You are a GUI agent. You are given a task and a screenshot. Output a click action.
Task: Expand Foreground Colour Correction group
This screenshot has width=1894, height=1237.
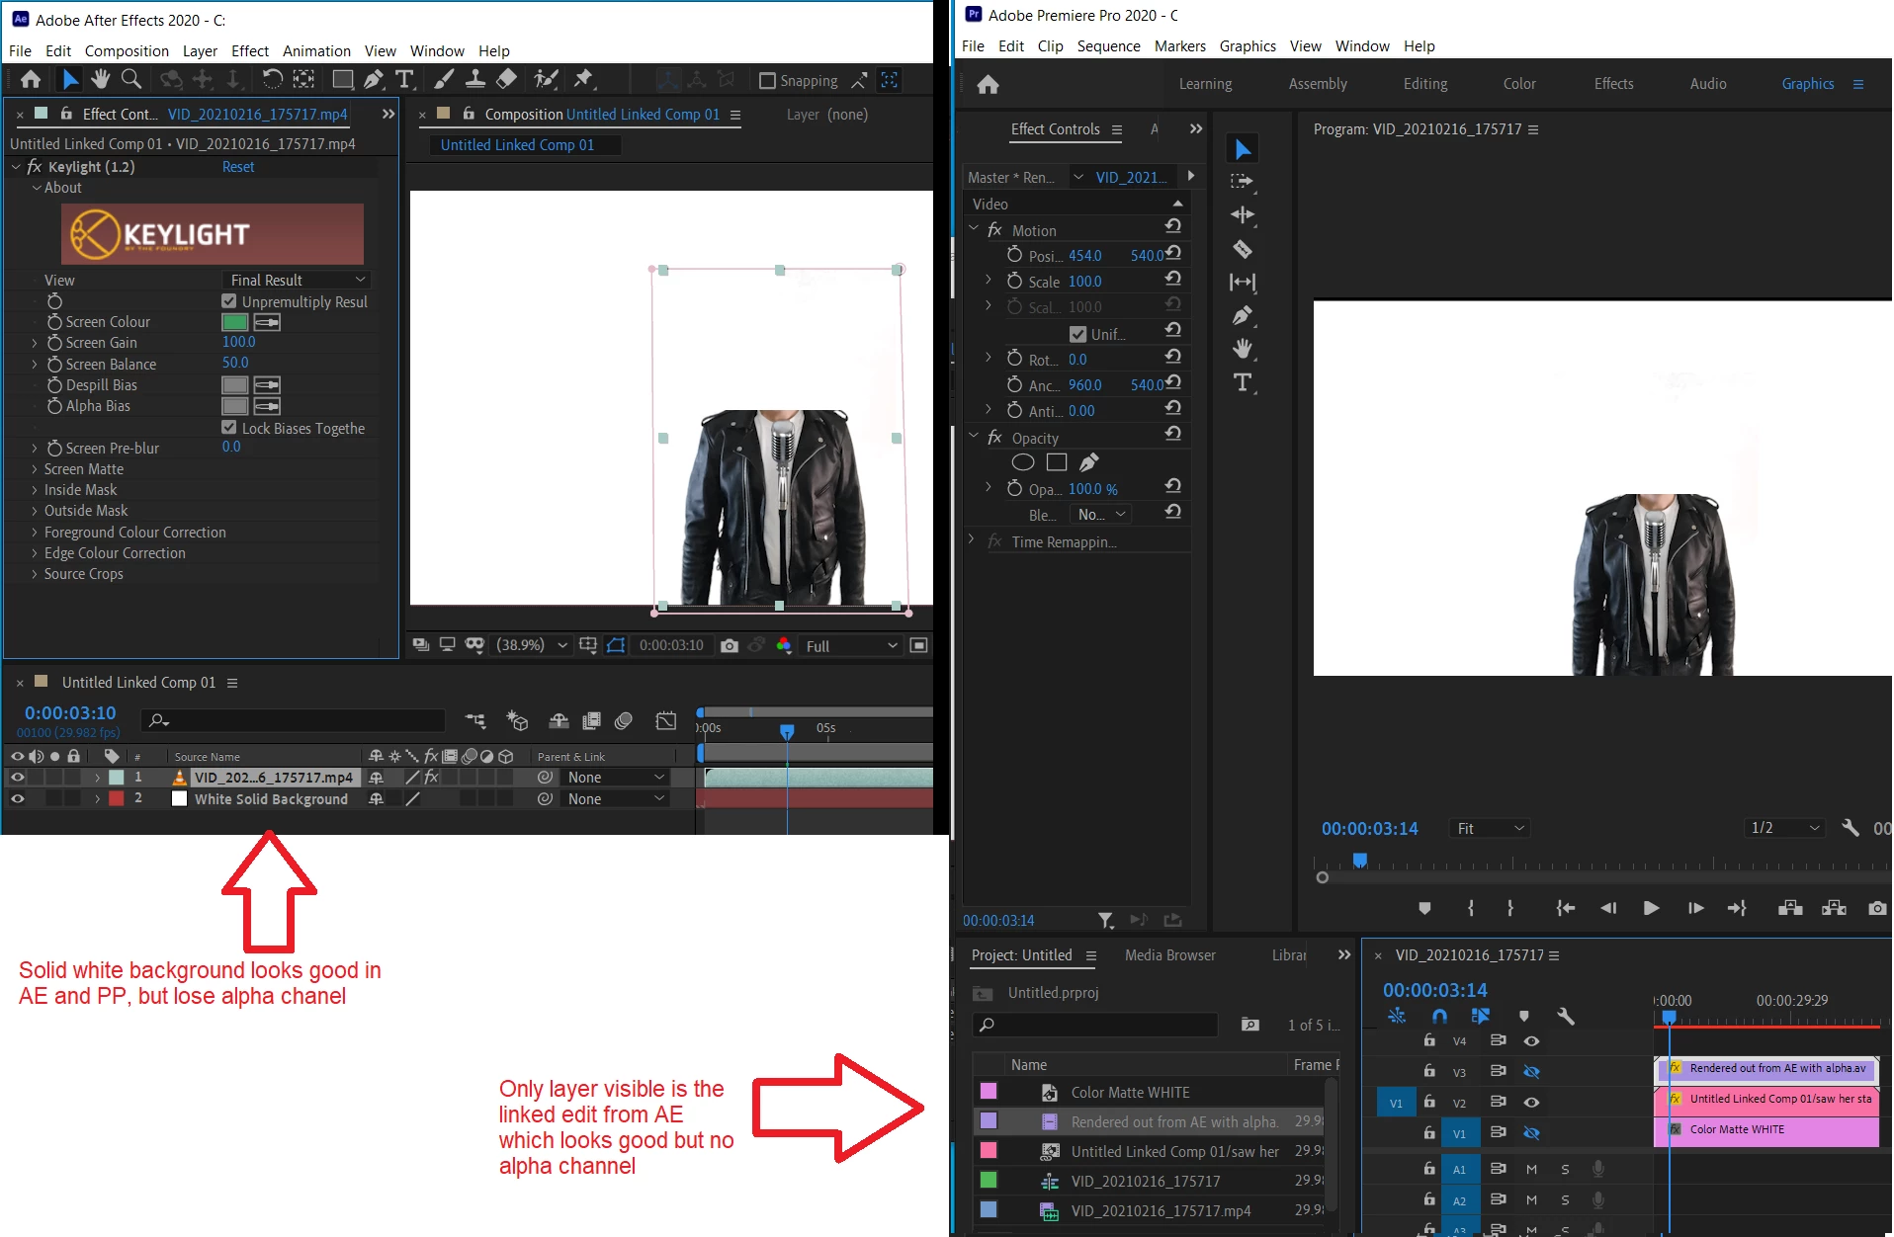click(35, 533)
